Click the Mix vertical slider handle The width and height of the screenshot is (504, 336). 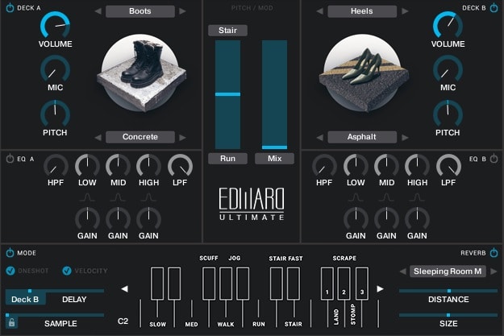coord(274,147)
